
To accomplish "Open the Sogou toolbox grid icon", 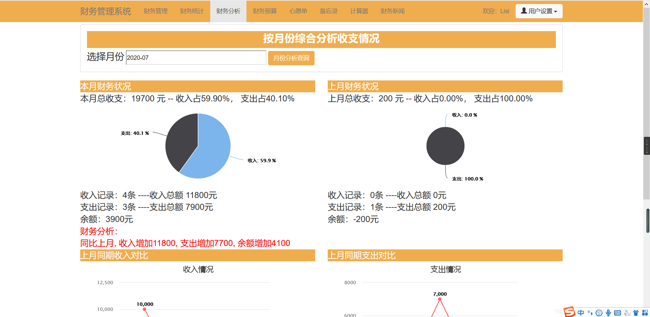I will coord(645,312).
